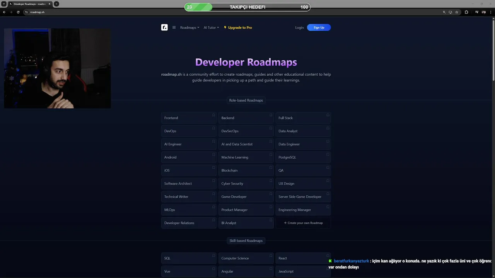495x278 pixels.
Task: Click the roadmap.sh logo icon
Action: (164, 27)
